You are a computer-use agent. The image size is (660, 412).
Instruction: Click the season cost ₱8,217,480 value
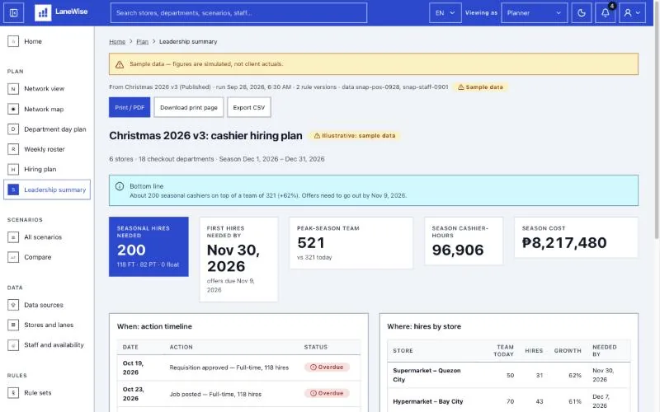tap(564, 243)
